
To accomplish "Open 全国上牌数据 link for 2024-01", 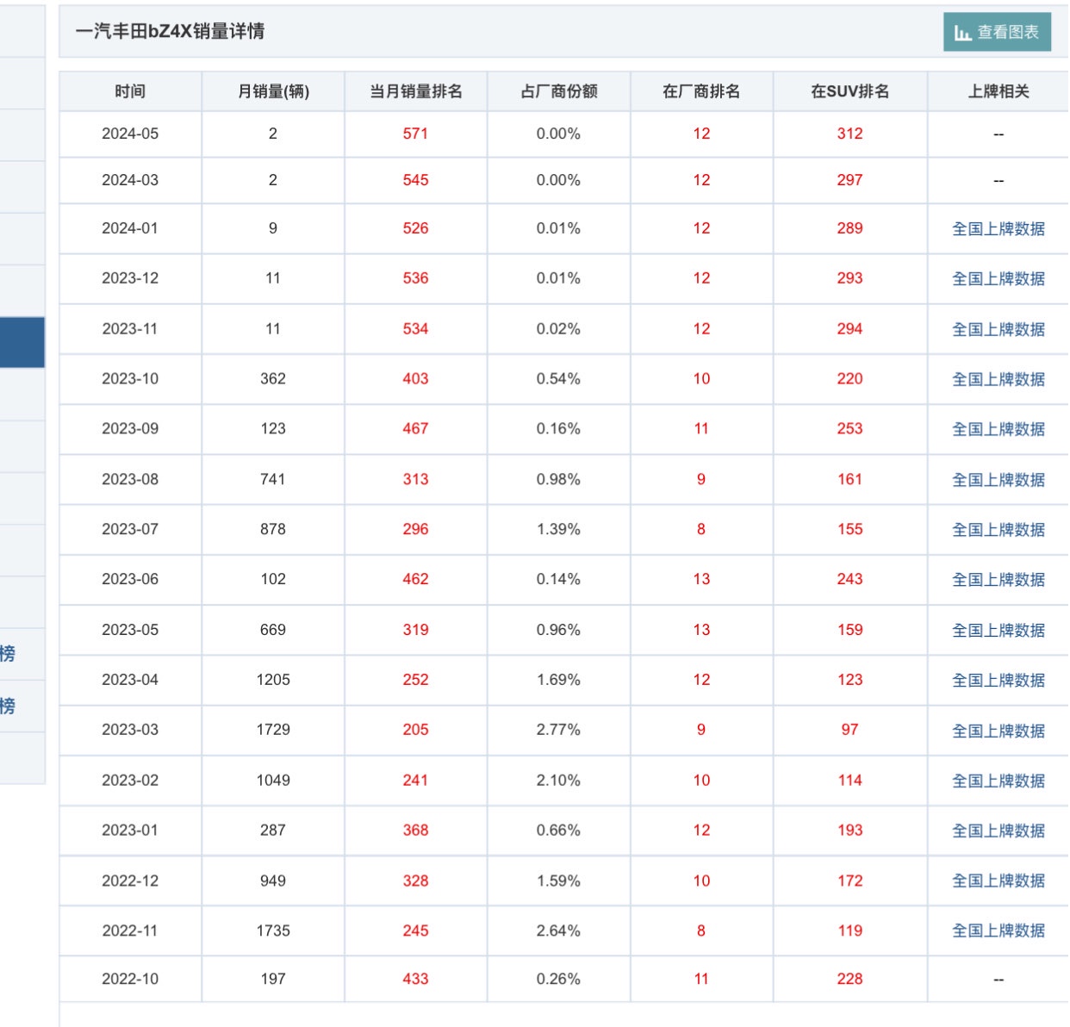I will [x=998, y=228].
